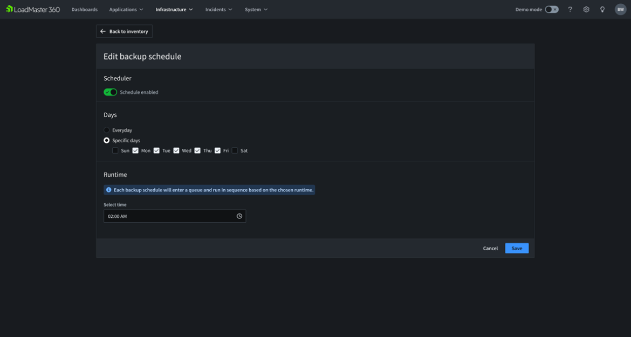The image size is (631, 337).
Task: Toggle Demo mode switch
Action: click(x=551, y=9)
